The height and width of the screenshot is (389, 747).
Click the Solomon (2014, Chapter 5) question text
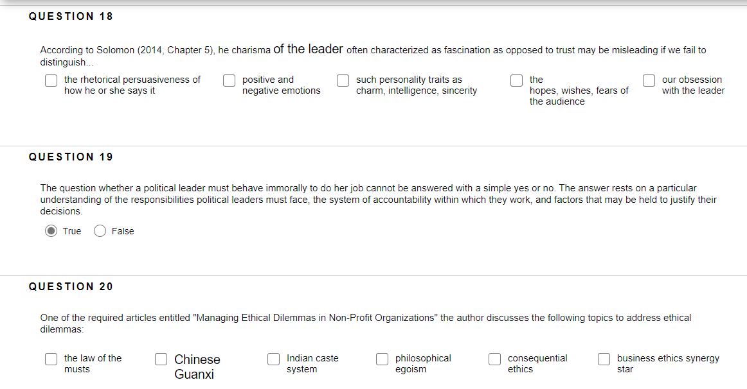[x=373, y=50]
